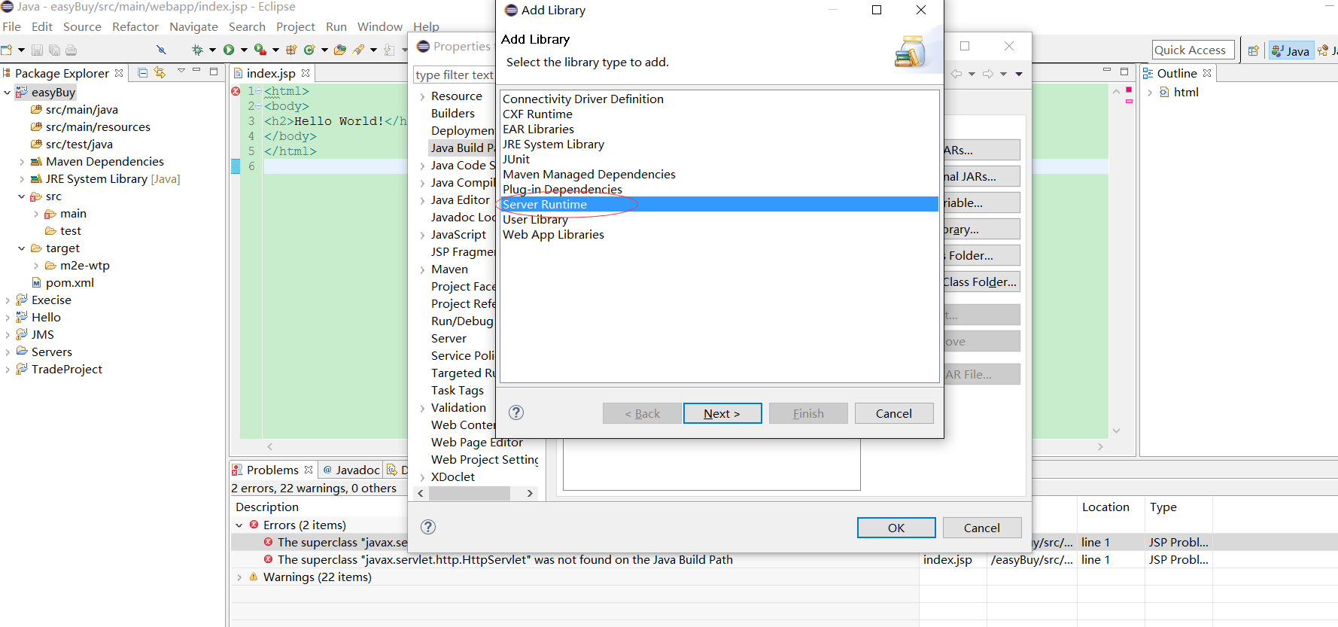Select the Java perspective button

point(1291,50)
